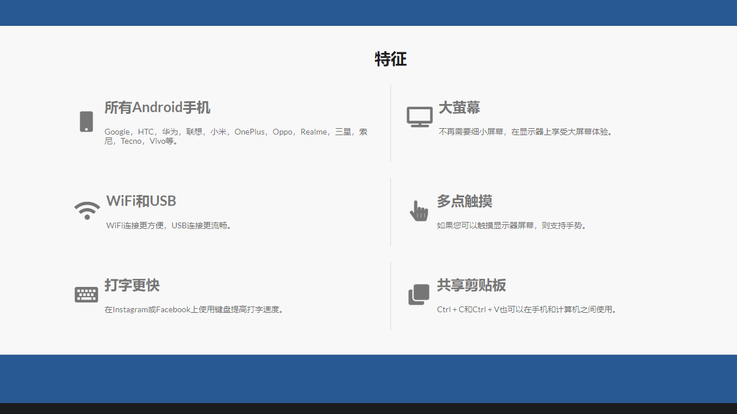This screenshot has width=737, height=414.
Task: Click the 特征 page heading
Action: 390,59
